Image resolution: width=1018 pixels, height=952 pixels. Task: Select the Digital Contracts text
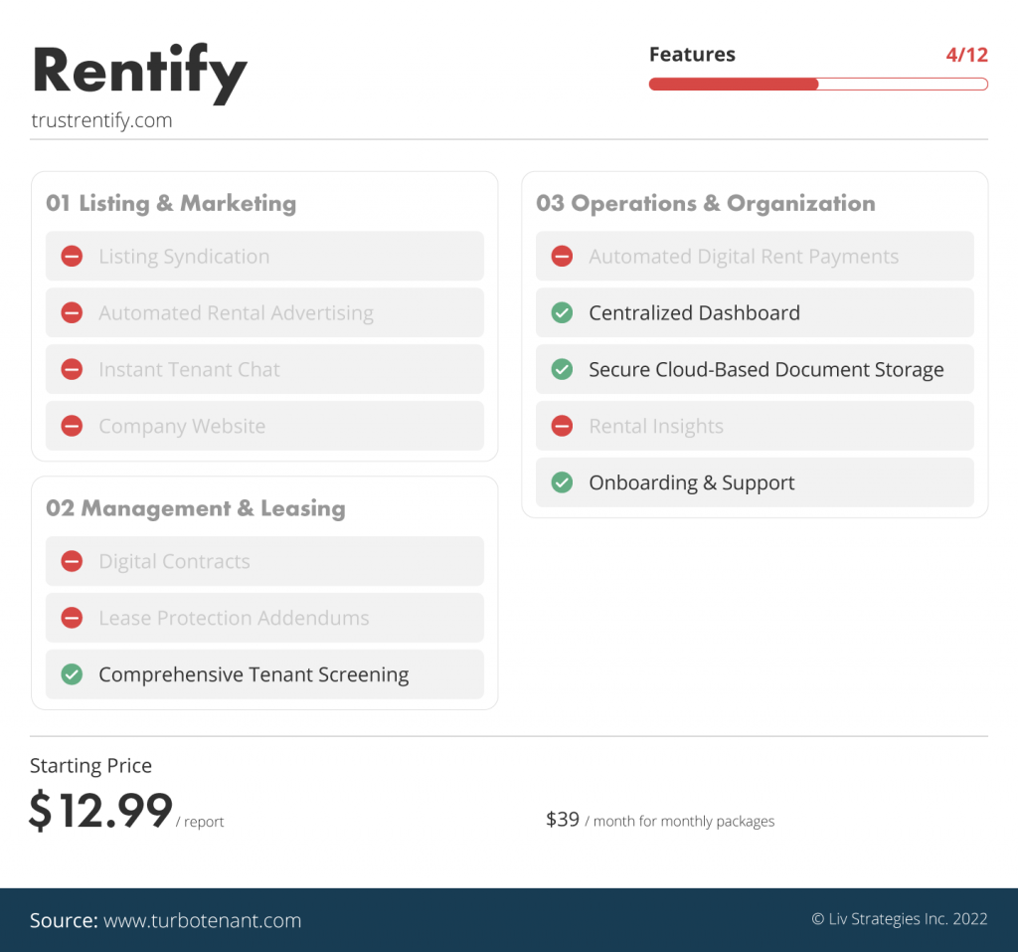coord(174,561)
